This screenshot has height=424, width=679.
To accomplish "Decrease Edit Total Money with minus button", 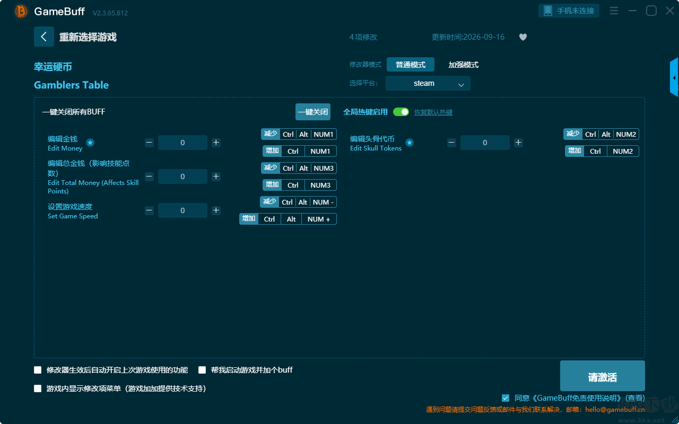I will coord(150,176).
